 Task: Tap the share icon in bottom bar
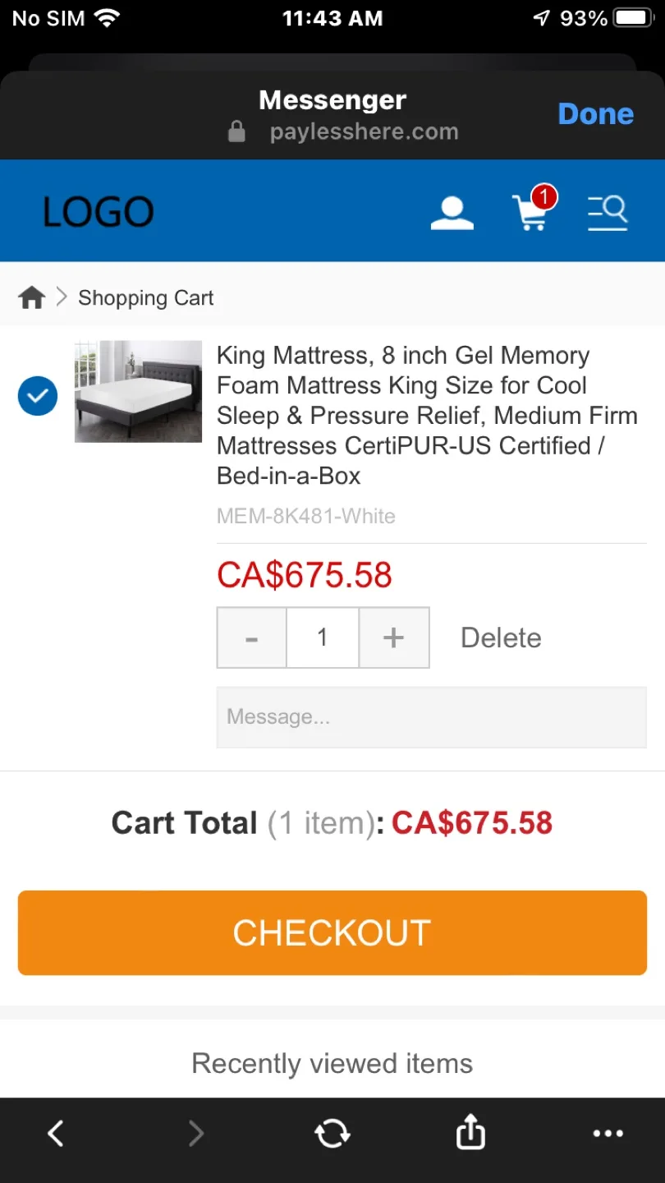point(470,1133)
